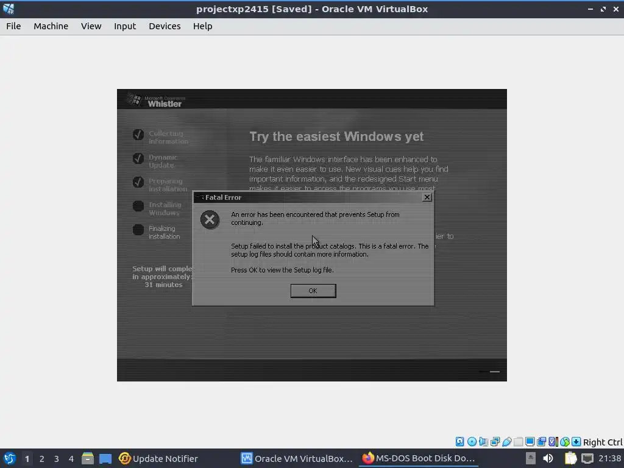Open the Input menu
Screen dimensions: 624x468
click(125, 26)
